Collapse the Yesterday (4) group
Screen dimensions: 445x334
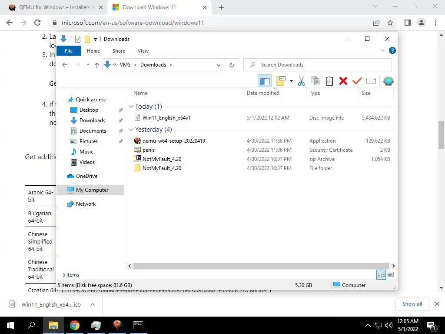click(131, 130)
